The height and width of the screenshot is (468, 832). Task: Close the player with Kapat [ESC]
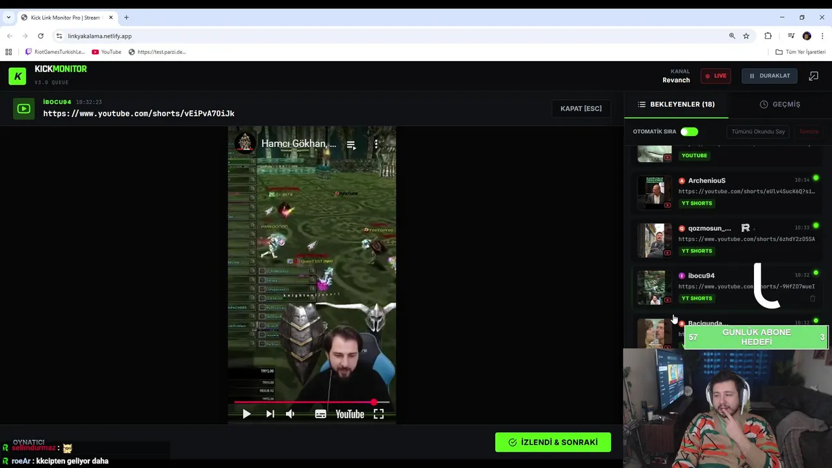[581, 109]
